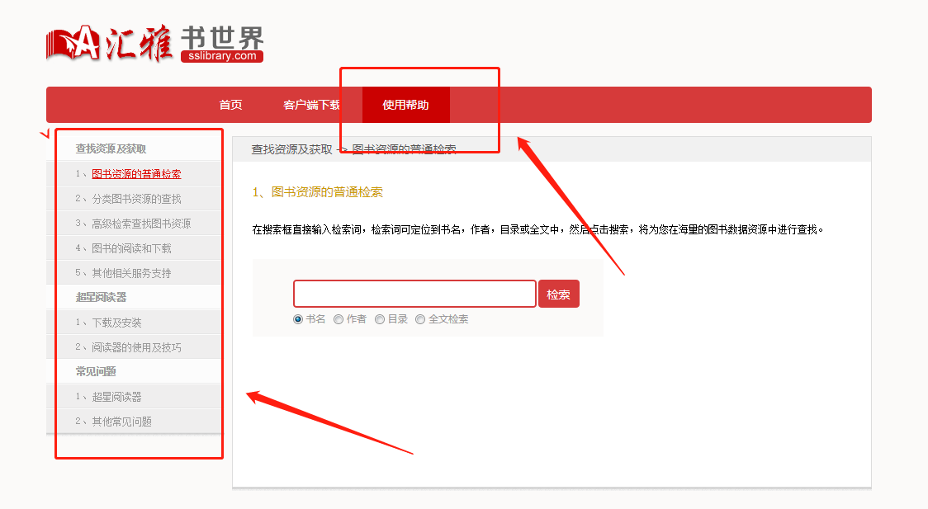Open 其他相关服务支持 help topic
The height and width of the screenshot is (509, 928).
tap(131, 273)
